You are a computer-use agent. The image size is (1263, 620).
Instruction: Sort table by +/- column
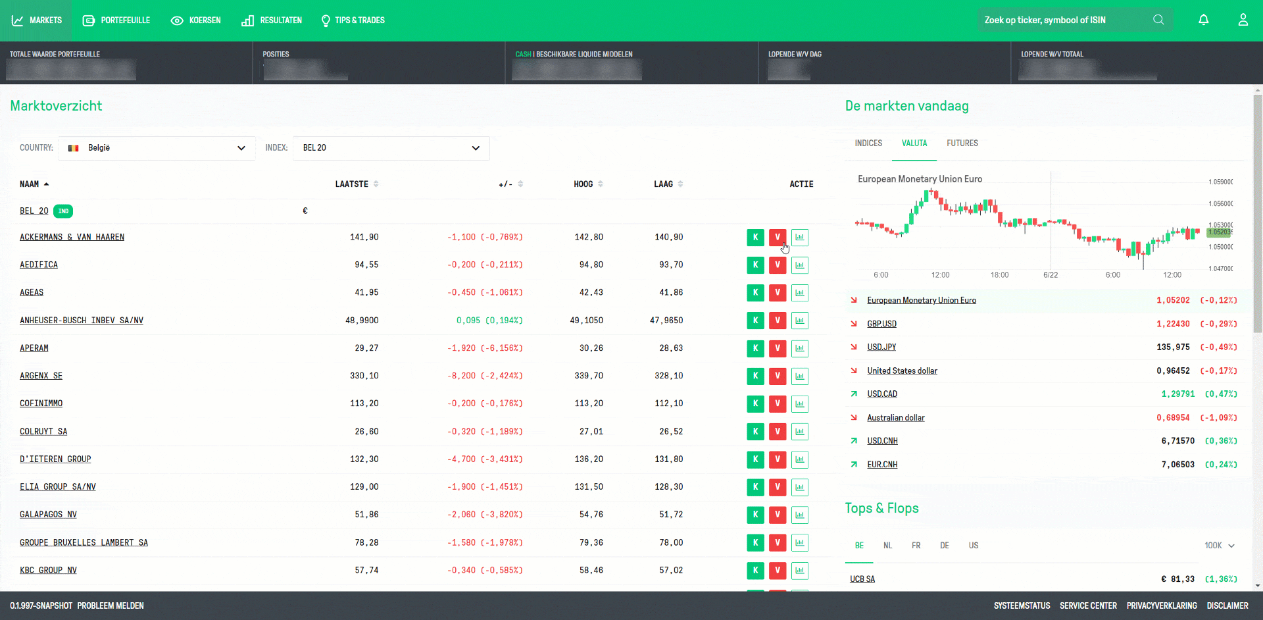coord(510,184)
